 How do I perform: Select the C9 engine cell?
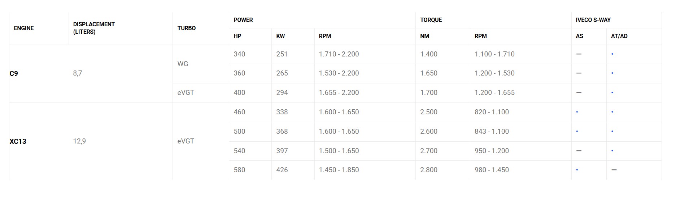pos(14,73)
